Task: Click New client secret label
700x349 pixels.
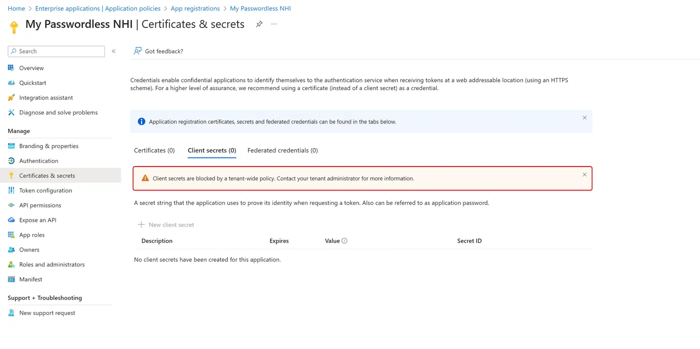Action: coord(171,225)
